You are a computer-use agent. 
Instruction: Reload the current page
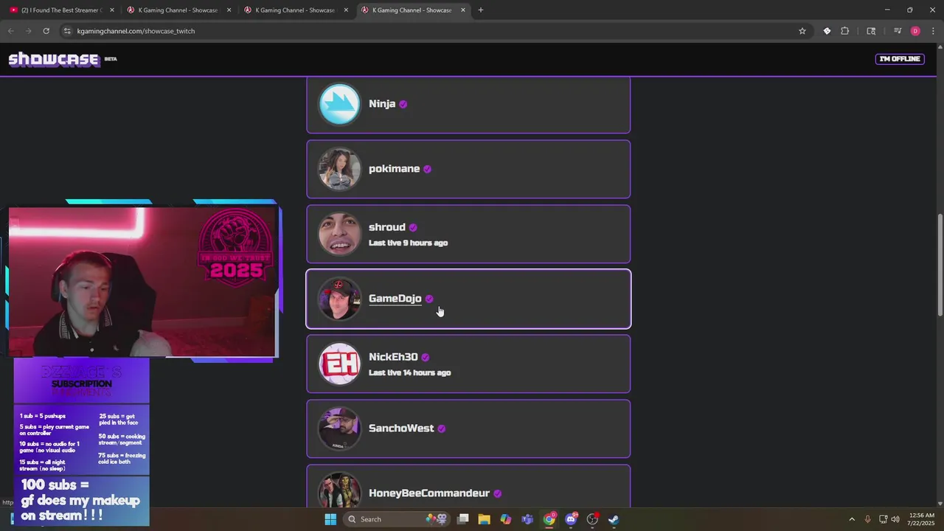tap(46, 31)
